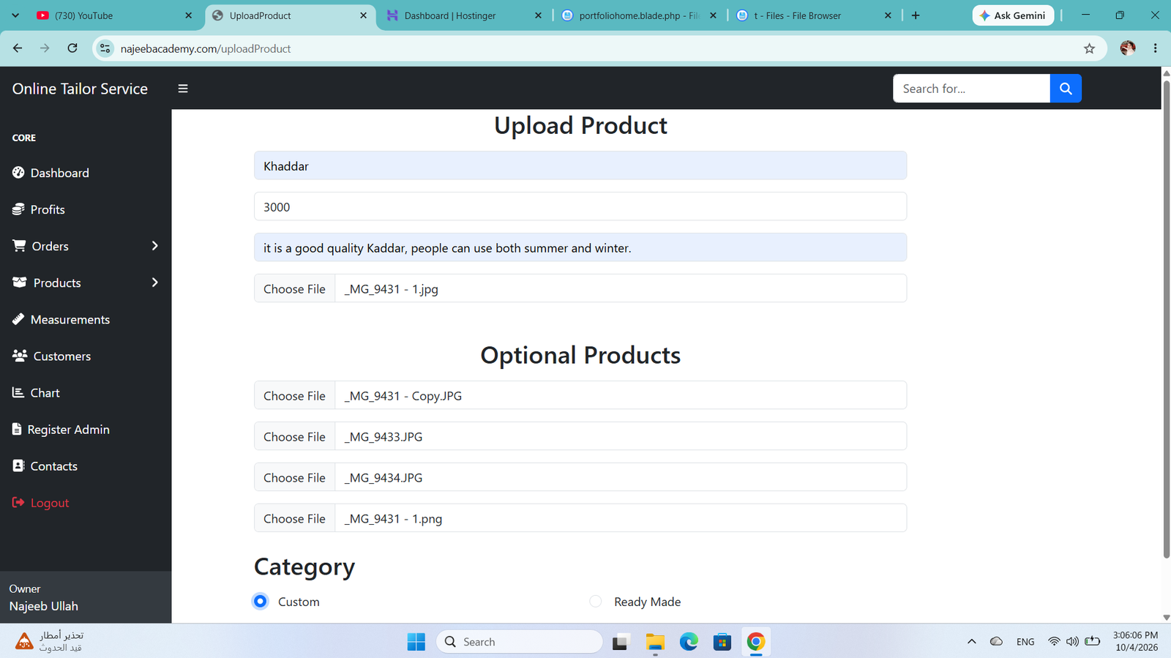Click the Customers people icon
This screenshot has width=1171, height=658.
(20, 356)
